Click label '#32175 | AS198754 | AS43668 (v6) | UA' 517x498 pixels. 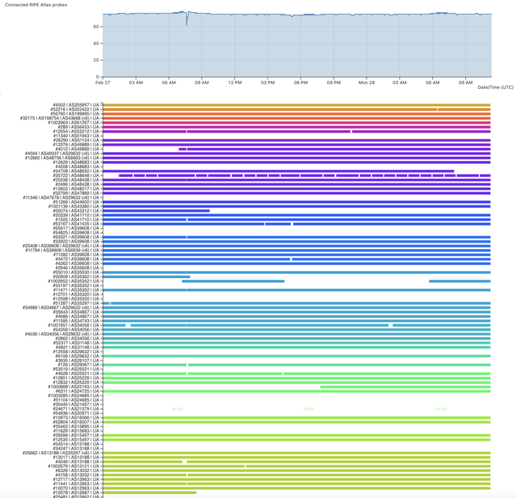[x=59, y=118]
